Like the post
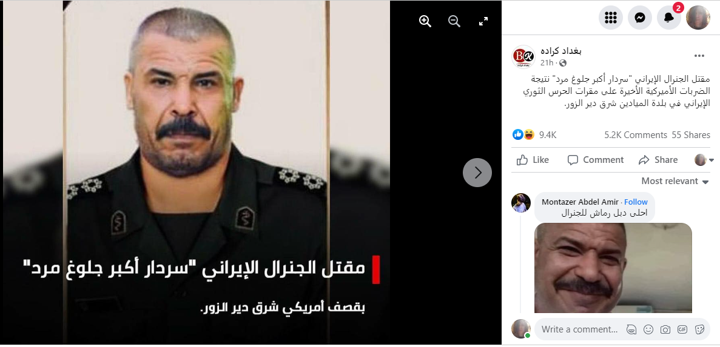Image resolution: width=720 pixels, height=347 pixels. (533, 160)
